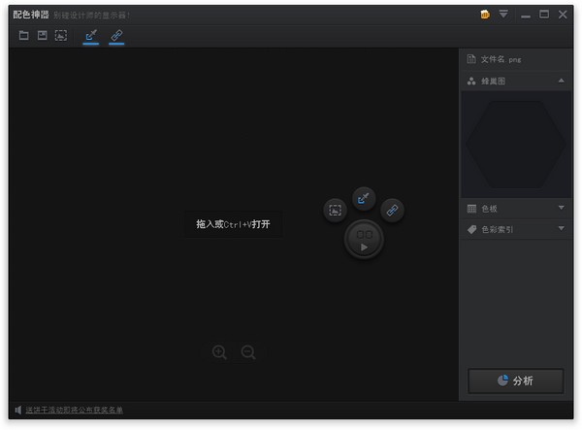Click the 配色神器 title text
Image resolution: width=582 pixels, height=430 pixels.
click(31, 15)
